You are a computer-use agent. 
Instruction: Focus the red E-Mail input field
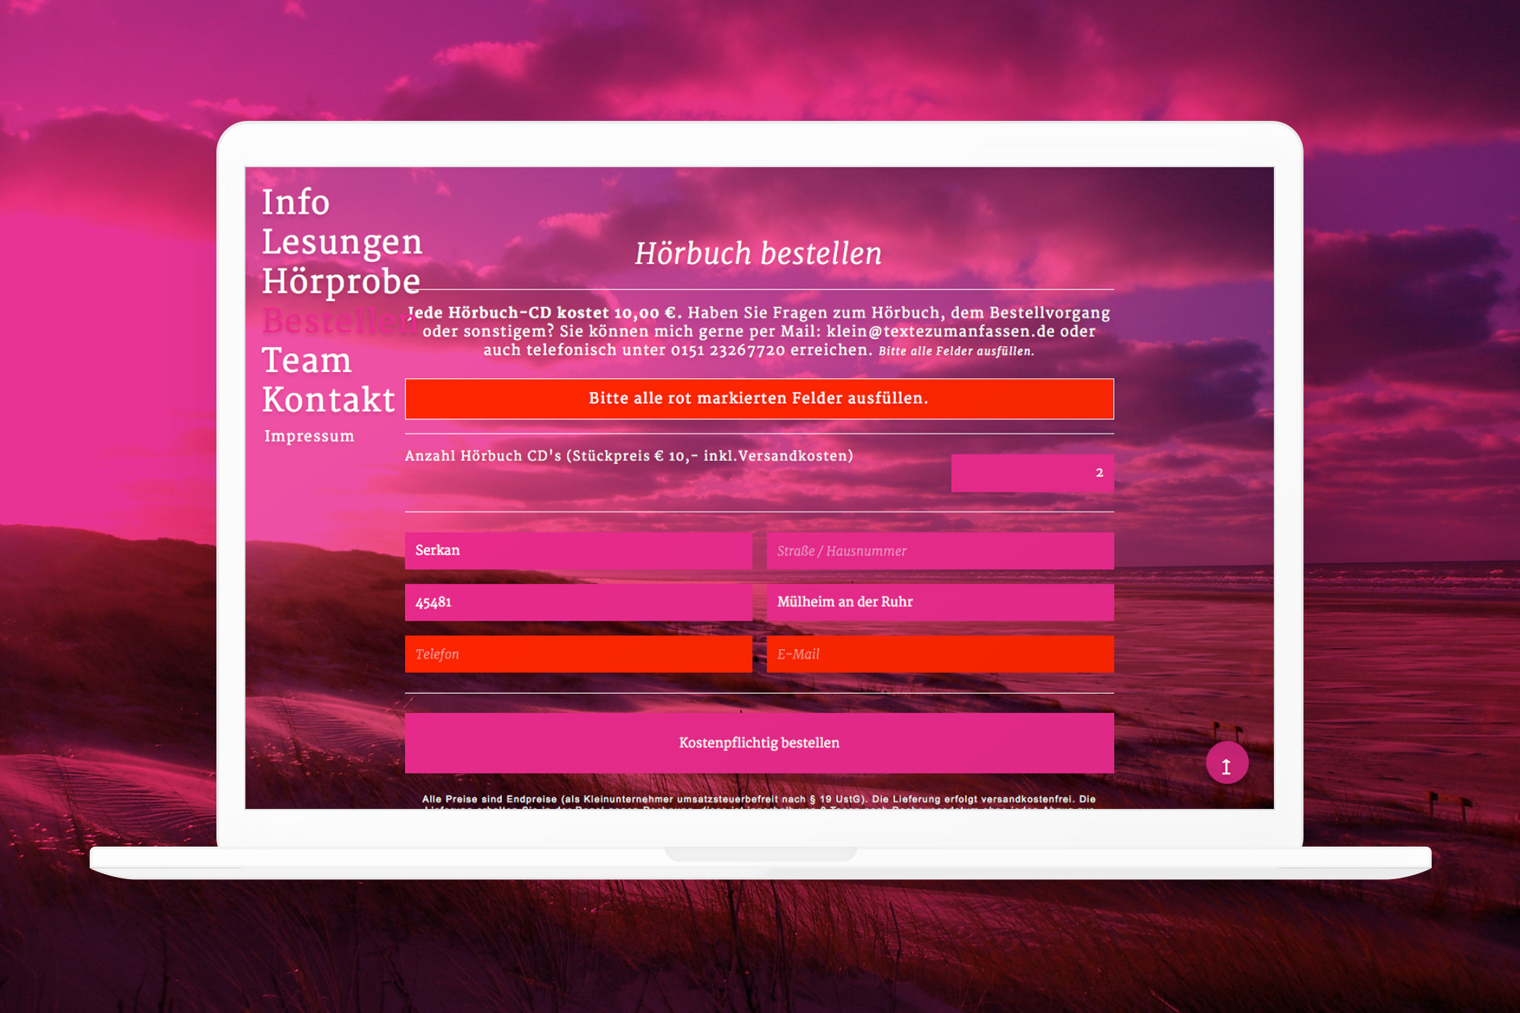pyautogui.click(x=940, y=654)
